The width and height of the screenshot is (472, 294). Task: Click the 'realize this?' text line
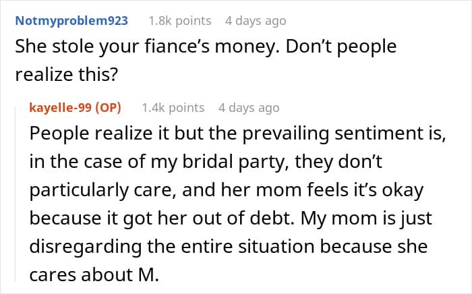pyautogui.click(x=67, y=76)
